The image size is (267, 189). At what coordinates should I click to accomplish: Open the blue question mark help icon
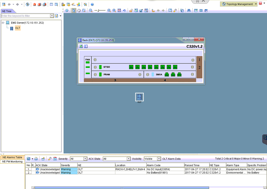pyautogui.click(x=92, y=4)
